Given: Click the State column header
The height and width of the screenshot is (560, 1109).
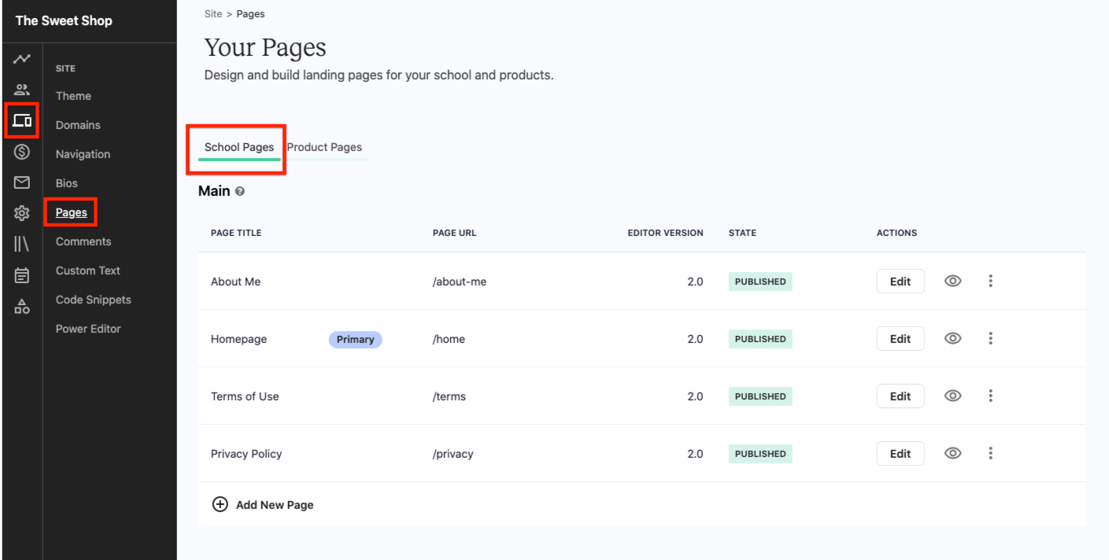Looking at the screenshot, I should click(742, 233).
